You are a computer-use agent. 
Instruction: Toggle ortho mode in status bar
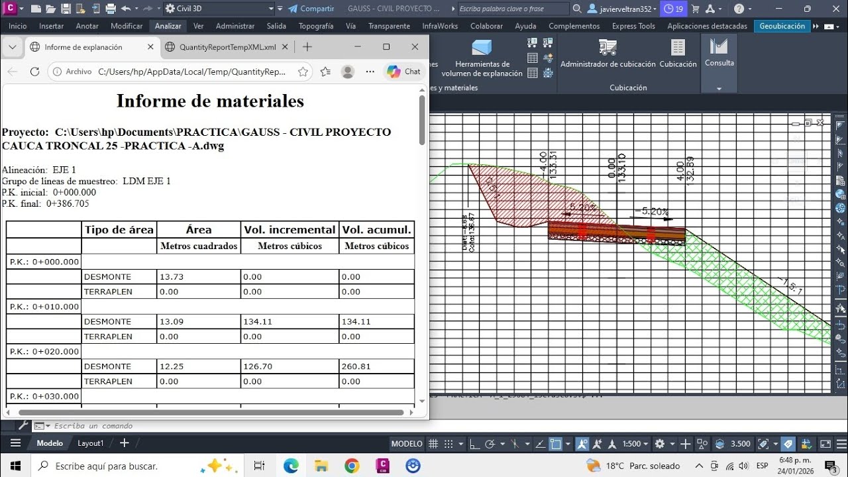coord(474,444)
